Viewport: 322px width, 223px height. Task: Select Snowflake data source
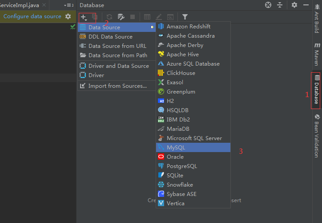[193, 185]
